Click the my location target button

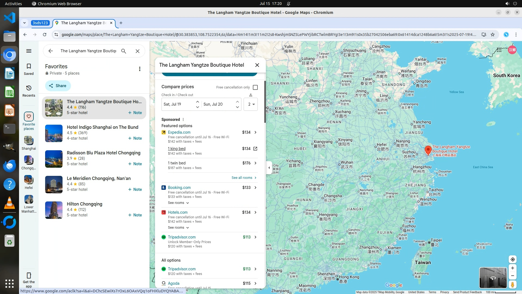pyautogui.click(x=512, y=259)
